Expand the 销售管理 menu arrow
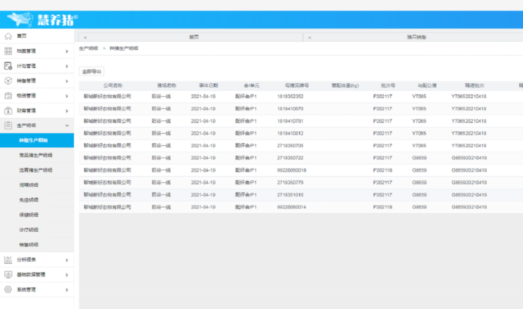This screenshot has height=309, width=523. (67, 81)
